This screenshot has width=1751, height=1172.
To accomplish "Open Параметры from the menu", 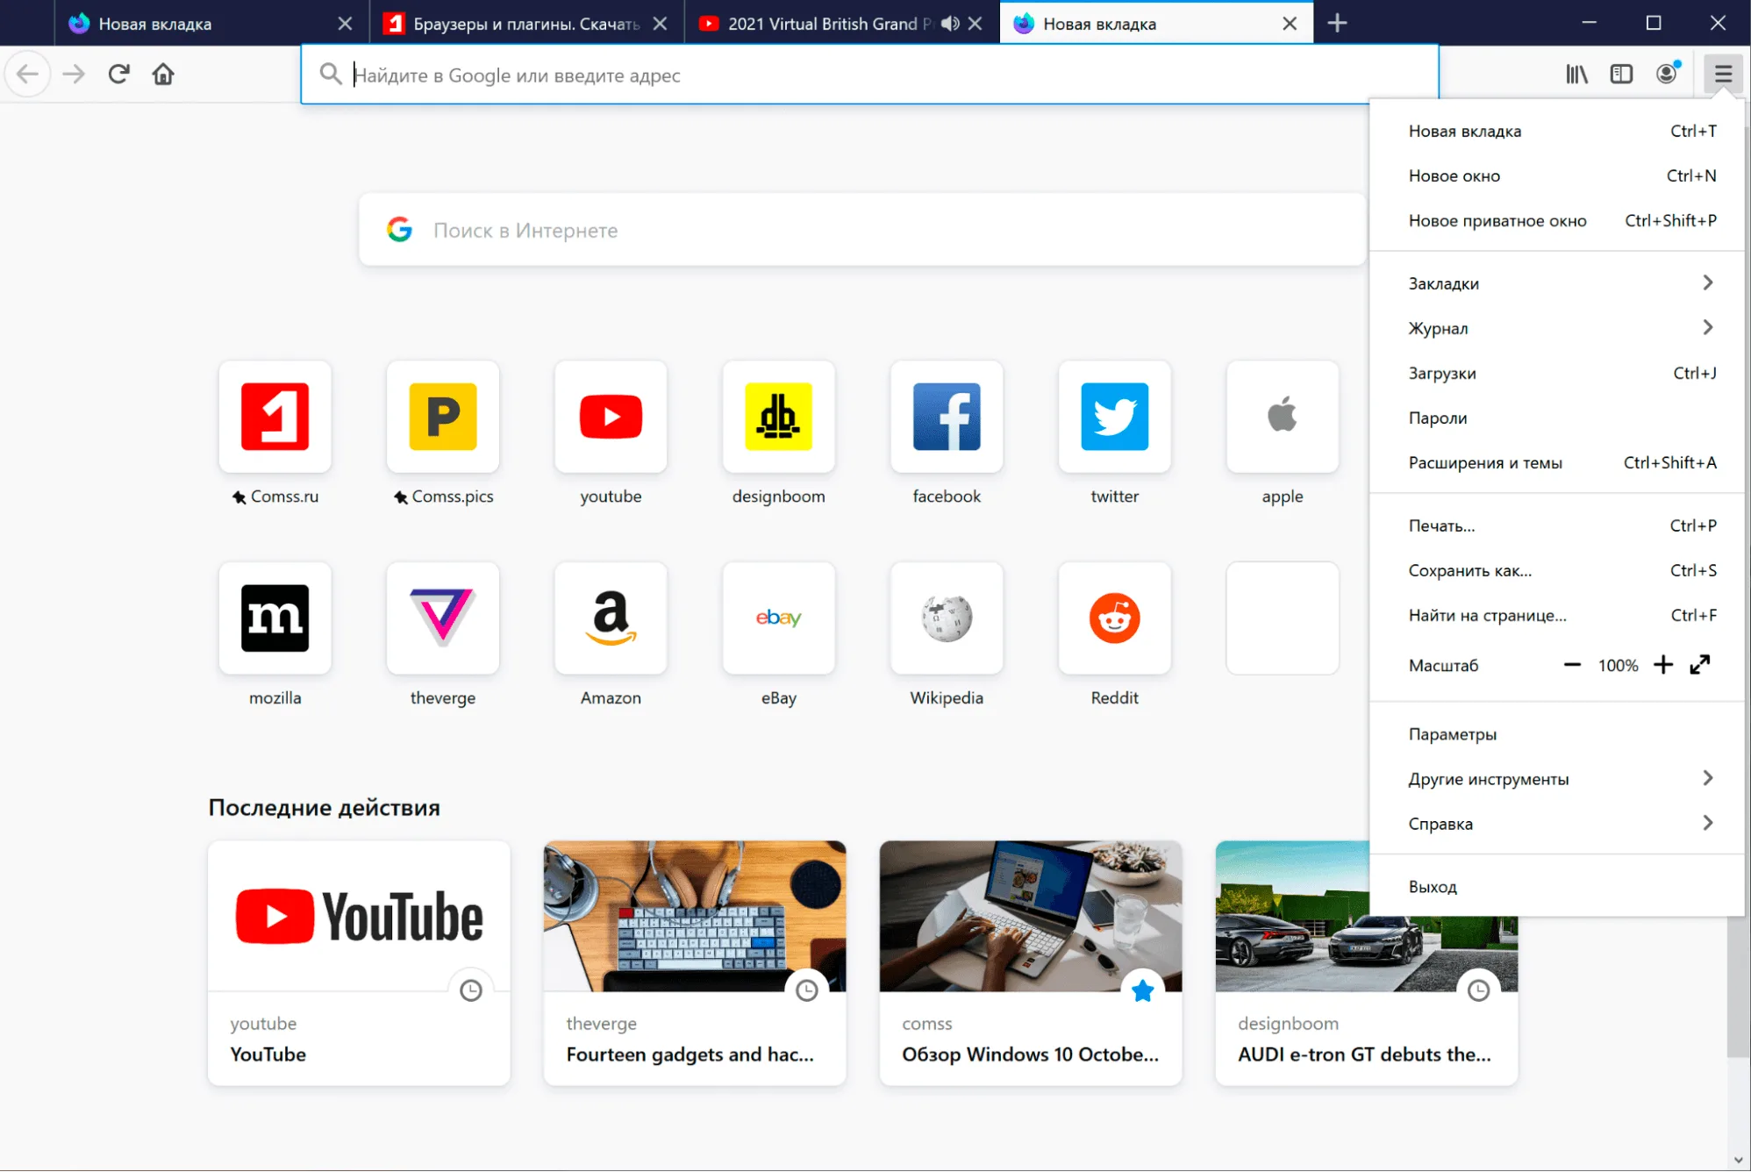I will (x=1557, y=734).
